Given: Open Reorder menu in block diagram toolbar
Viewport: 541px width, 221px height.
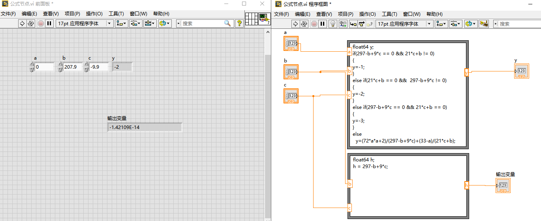Looking at the screenshot, I should coord(470,24).
